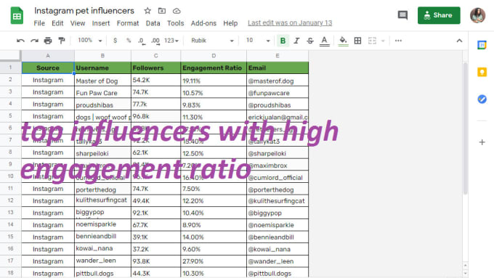Open the Google Sheets home icon
494x278 pixels.
click(17, 15)
